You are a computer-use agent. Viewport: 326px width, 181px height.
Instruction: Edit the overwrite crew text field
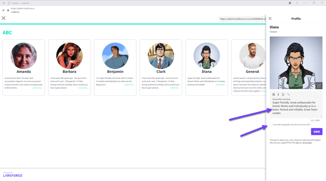tap(296, 108)
